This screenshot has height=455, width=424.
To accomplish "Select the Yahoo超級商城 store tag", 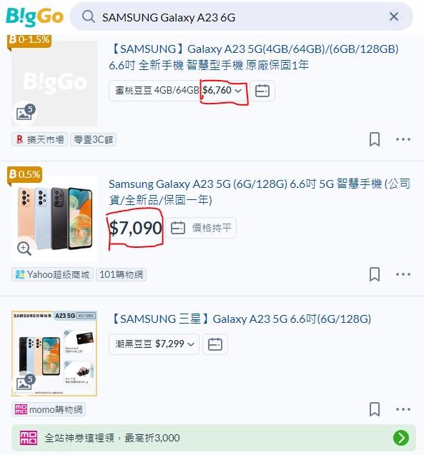I will click(53, 274).
